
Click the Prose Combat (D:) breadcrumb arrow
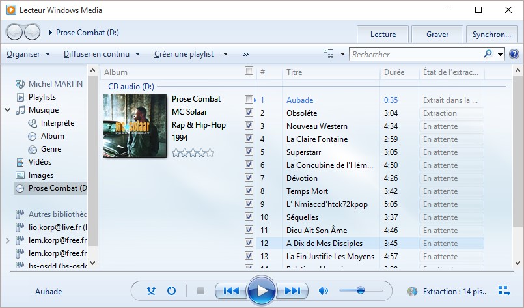51,33
